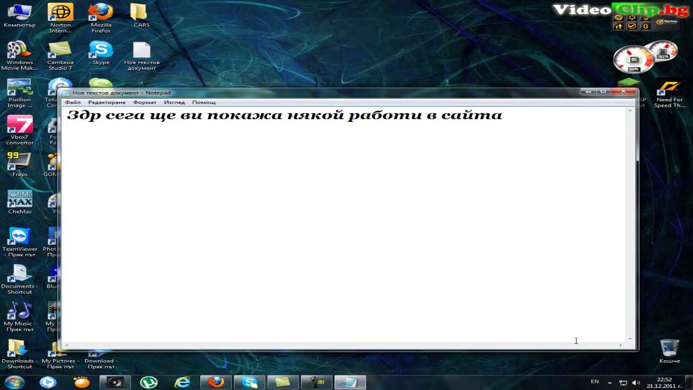Open the Recycle Bin (Кошче) icon
This screenshot has width=693, height=390.
tap(670, 350)
